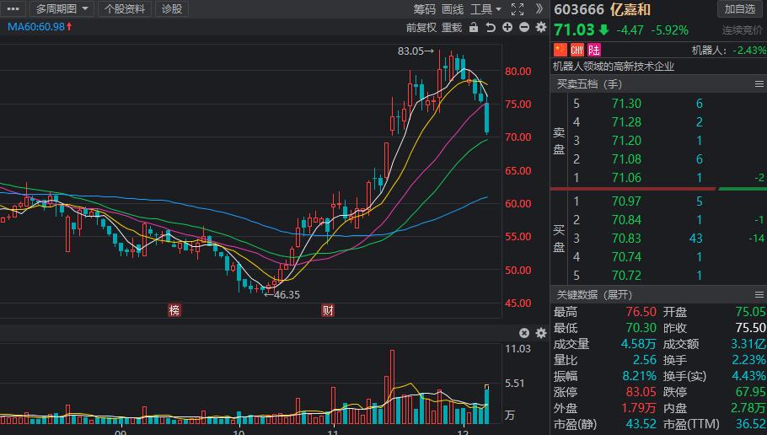This screenshot has width=767, height=435.
Task: Open volume panel settings gear
Action: coord(541,333)
